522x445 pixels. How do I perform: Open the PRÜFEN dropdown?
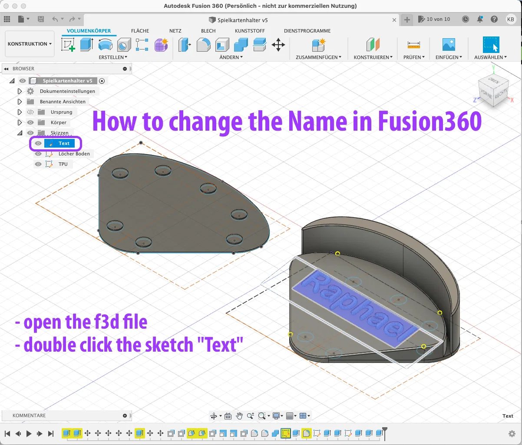(x=414, y=57)
